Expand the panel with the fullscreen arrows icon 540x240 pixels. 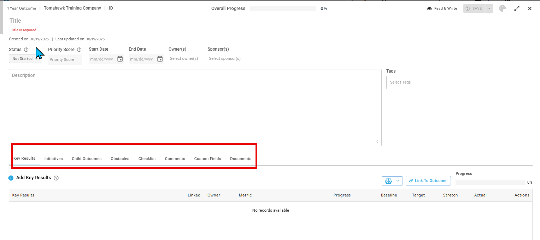tap(517, 8)
